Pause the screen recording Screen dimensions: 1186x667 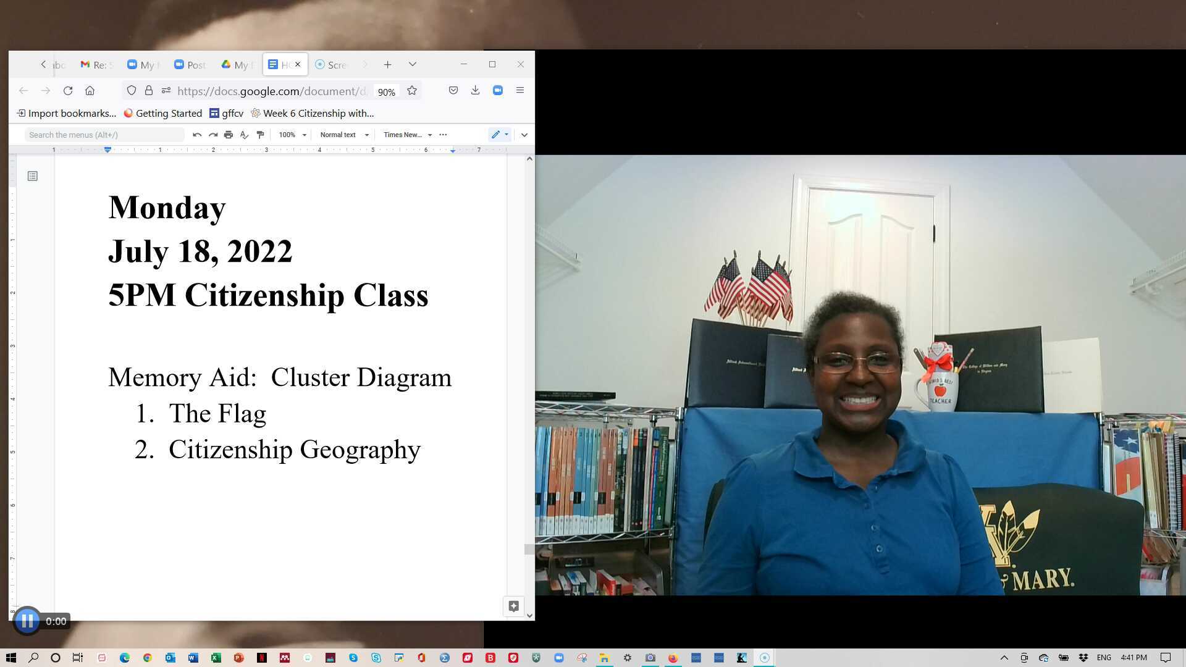coord(27,621)
